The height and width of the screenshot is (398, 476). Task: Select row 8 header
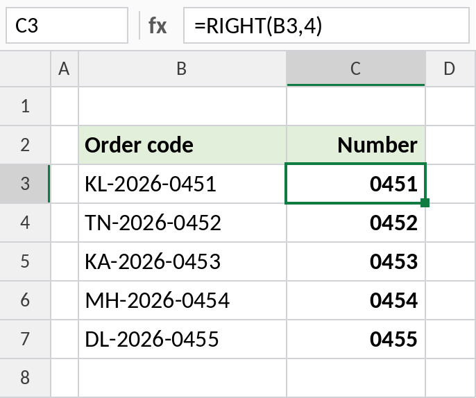pyautogui.click(x=25, y=378)
